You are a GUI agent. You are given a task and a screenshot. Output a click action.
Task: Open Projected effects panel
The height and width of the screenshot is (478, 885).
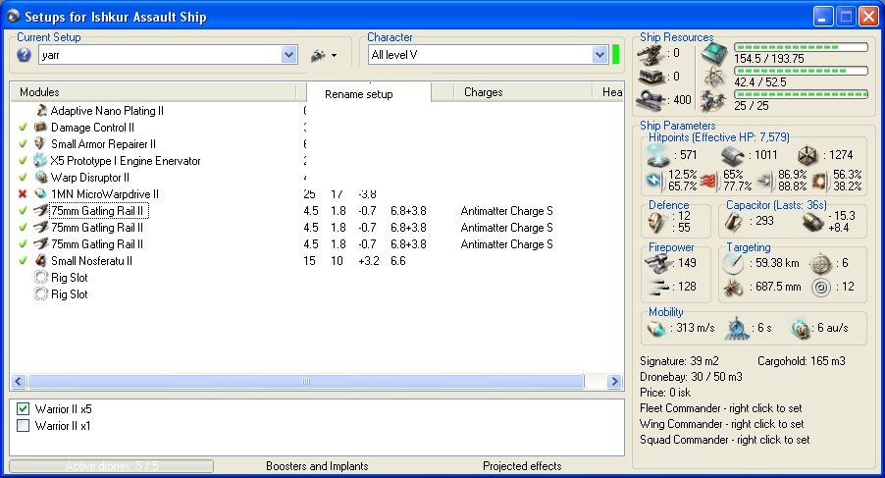pyautogui.click(x=522, y=466)
